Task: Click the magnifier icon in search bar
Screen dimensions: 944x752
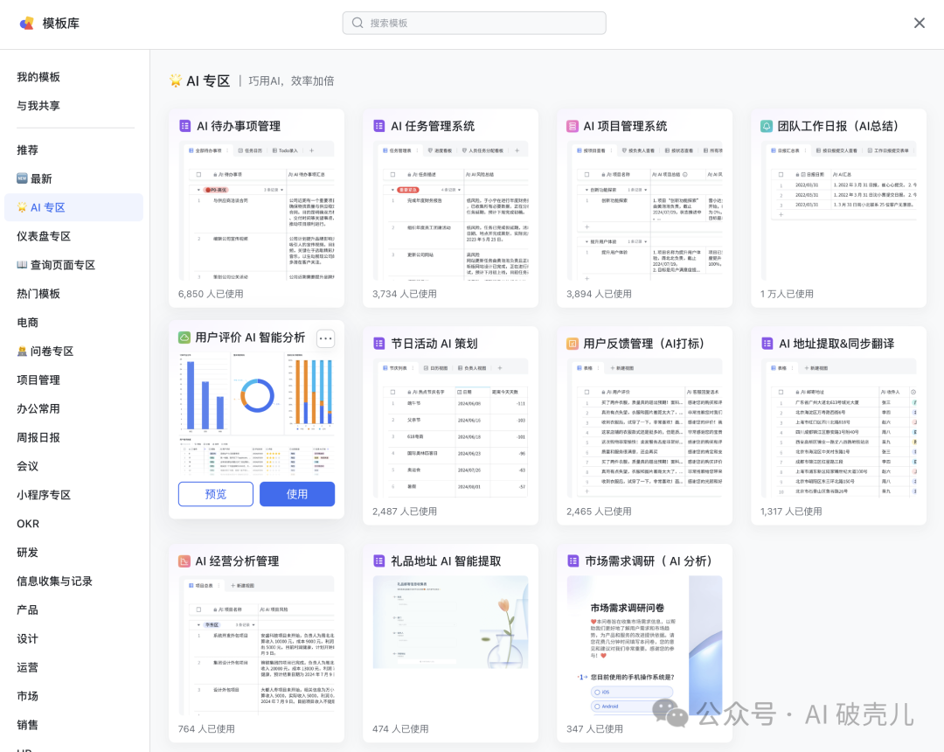Action: [357, 24]
